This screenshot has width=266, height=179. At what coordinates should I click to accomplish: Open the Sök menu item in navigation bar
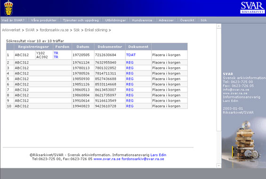coord(203,20)
